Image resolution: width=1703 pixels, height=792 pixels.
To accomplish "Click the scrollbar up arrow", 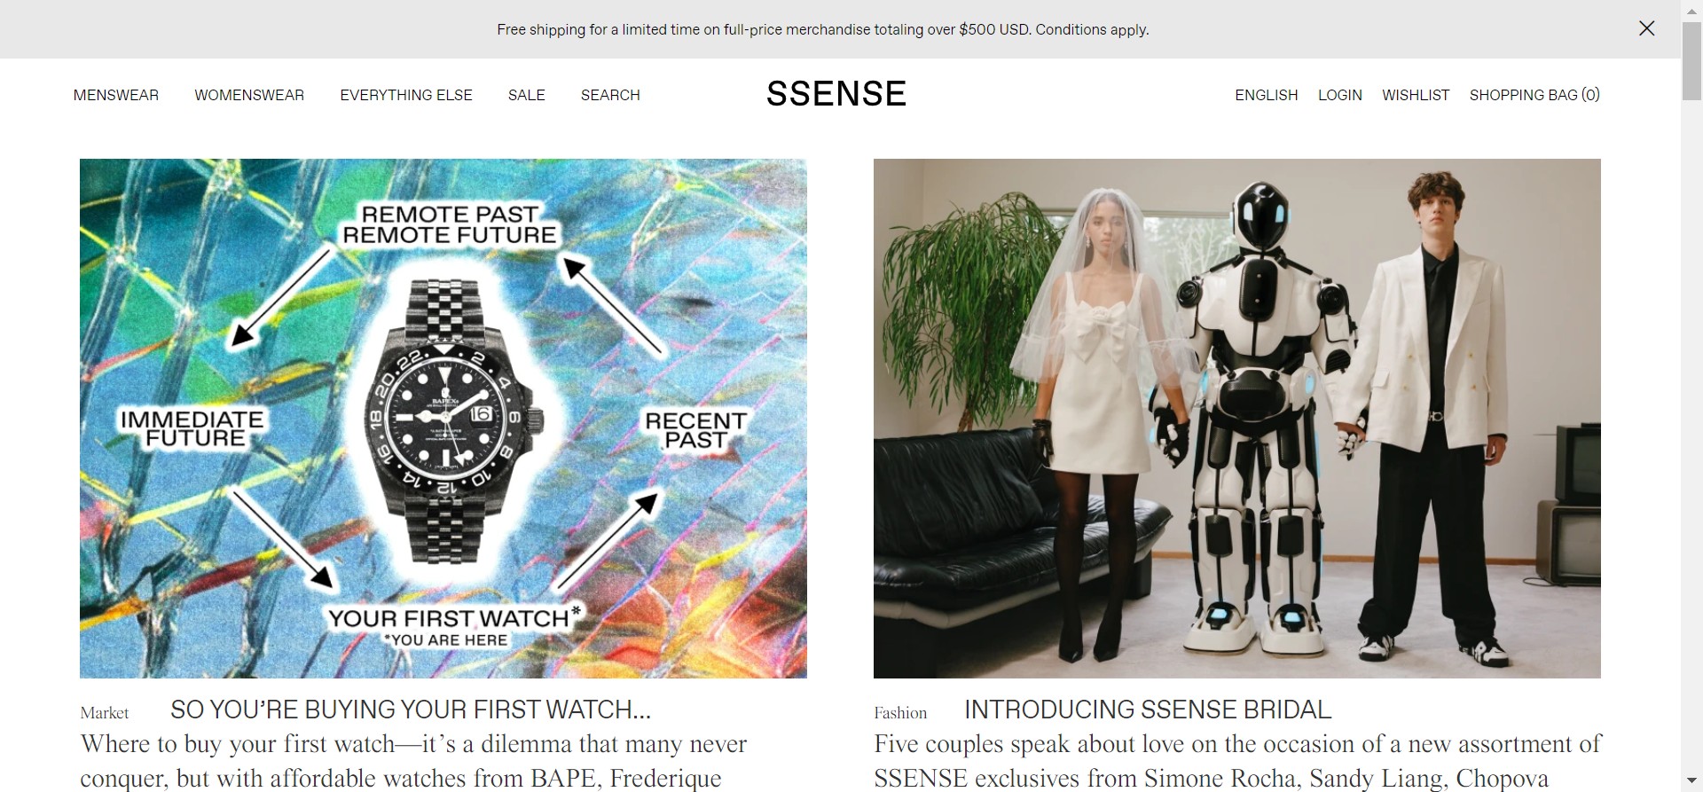I will point(1692,9).
